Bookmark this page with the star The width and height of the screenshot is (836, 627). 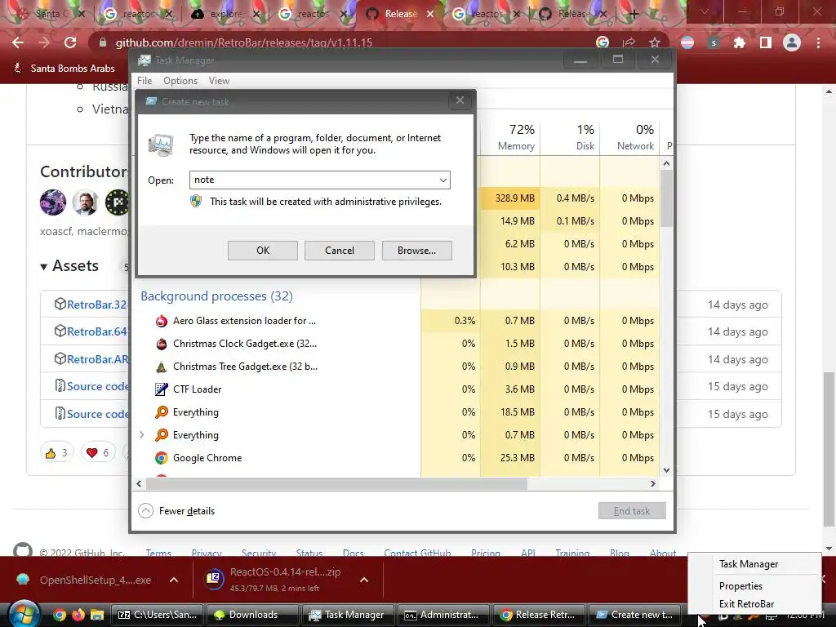point(654,42)
